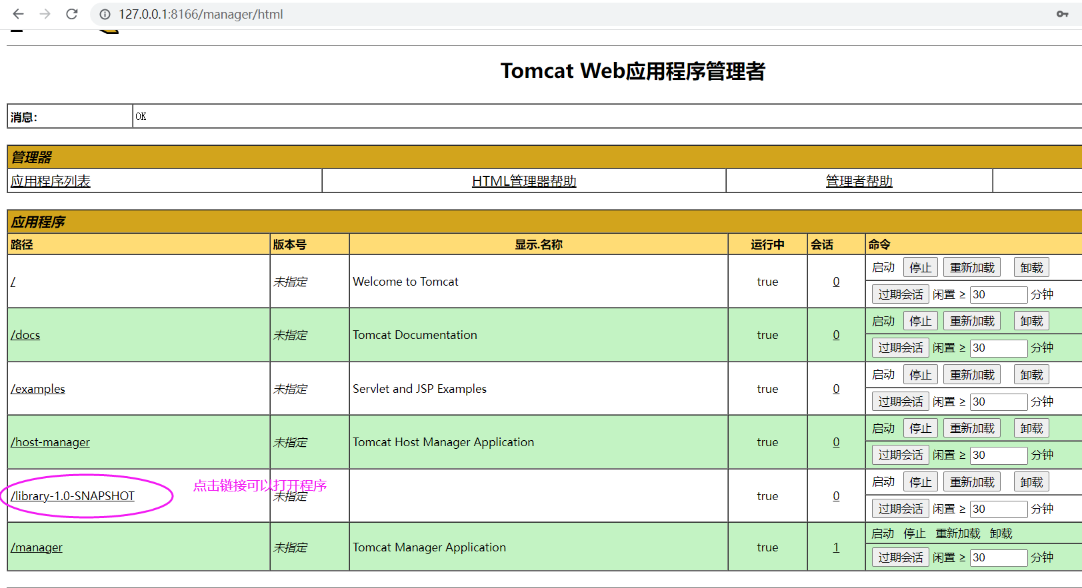The image size is (1082, 588).
Task: Edit idle minutes for /host-manager
Action: (x=999, y=455)
